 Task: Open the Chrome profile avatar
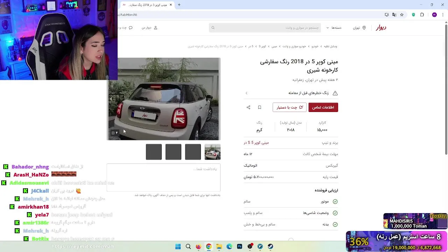[x=434, y=15]
